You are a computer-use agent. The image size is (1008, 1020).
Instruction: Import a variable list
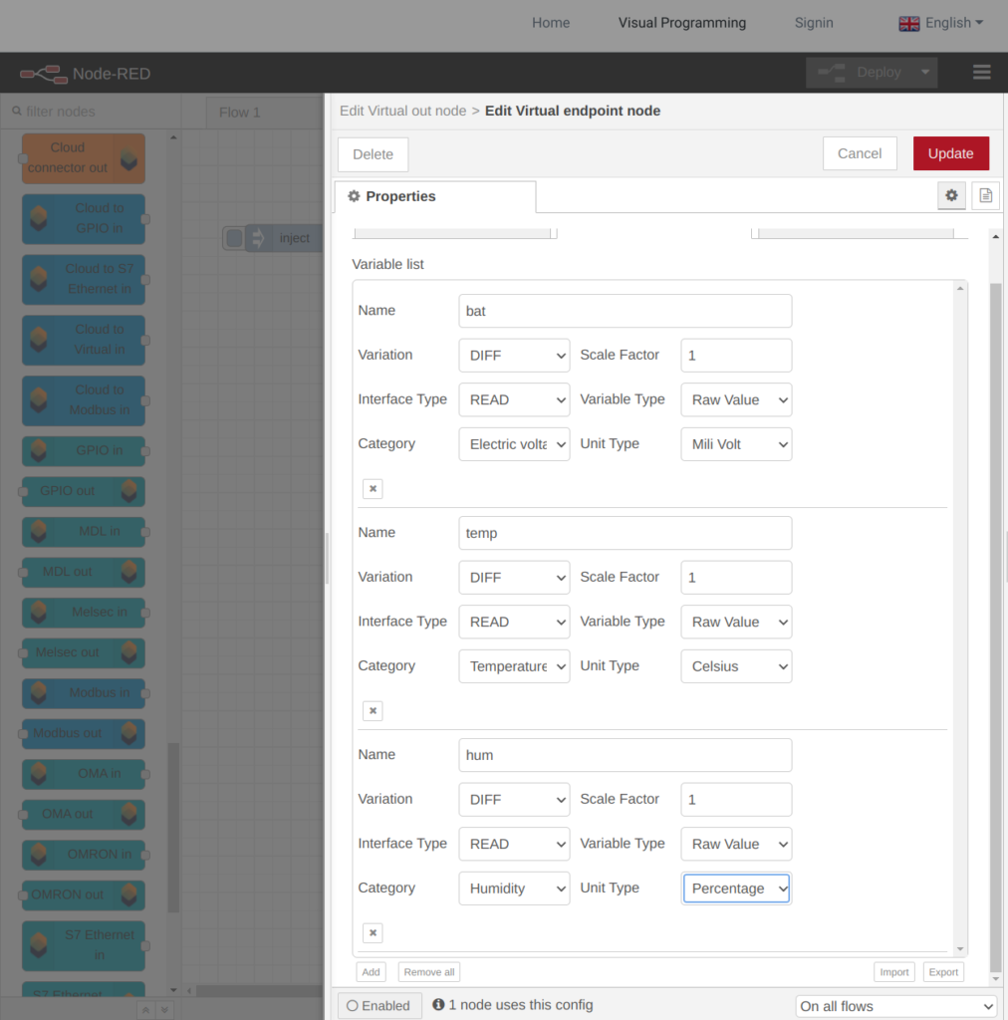[x=893, y=972]
